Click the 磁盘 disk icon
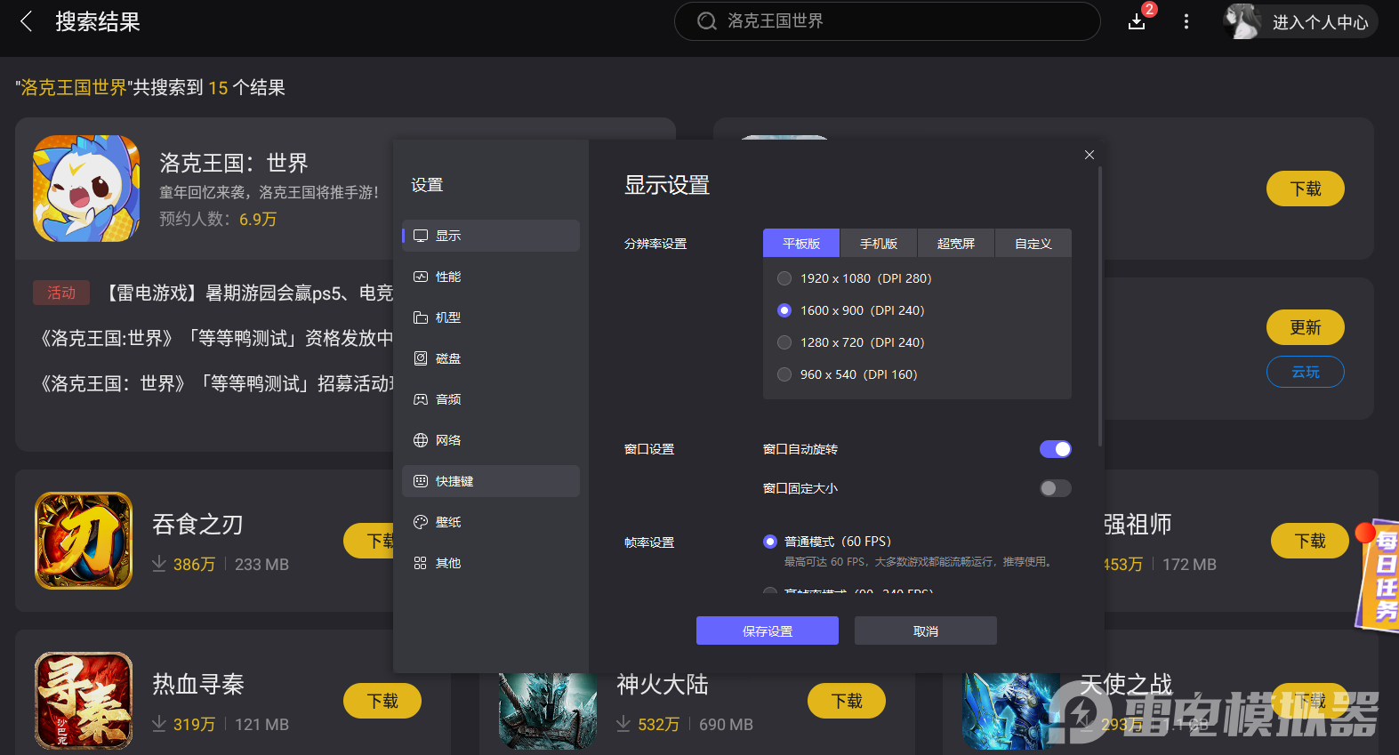 (421, 358)
